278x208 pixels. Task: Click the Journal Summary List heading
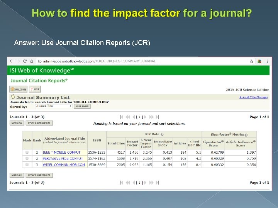(43, 97)
